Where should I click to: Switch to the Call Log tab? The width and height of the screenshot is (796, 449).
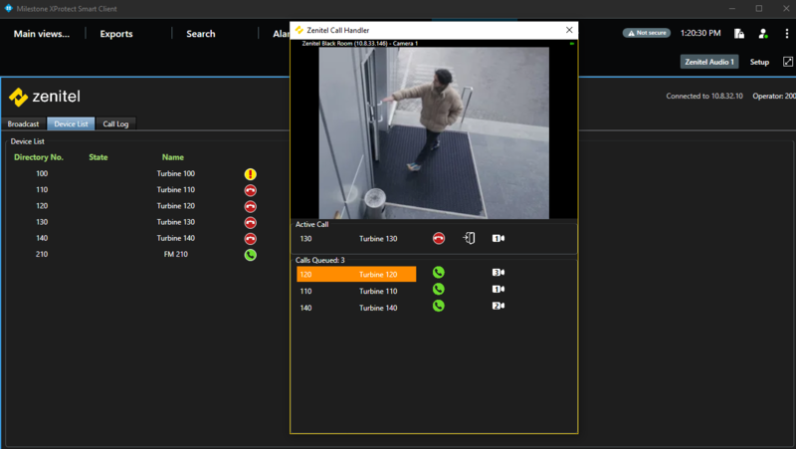click(116, 124)
